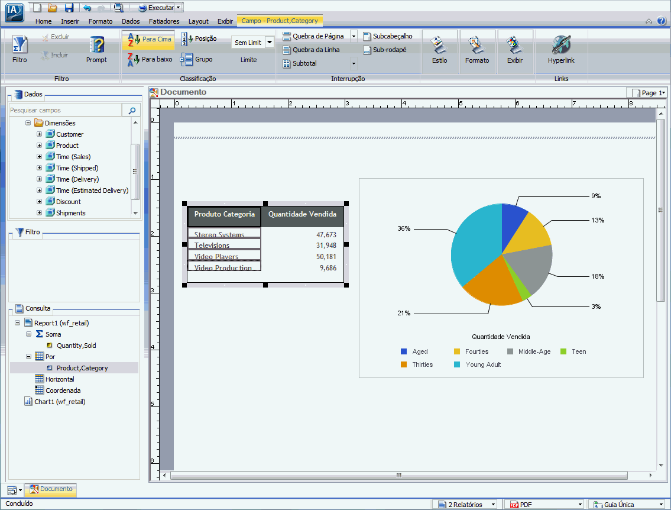Open the Estilo style tool
The image size is (671, 510).
(x=439, y=50)
